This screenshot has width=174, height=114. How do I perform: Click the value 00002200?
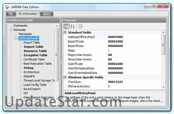click(115, 64)
